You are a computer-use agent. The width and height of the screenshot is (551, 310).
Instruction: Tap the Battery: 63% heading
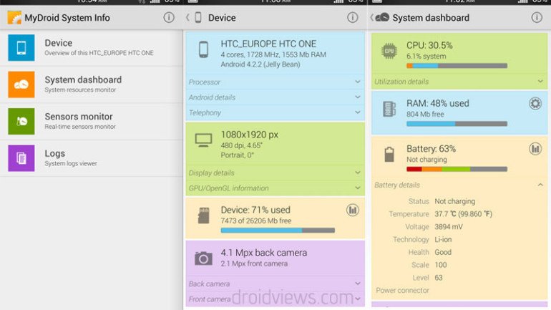tap(431, 149)
